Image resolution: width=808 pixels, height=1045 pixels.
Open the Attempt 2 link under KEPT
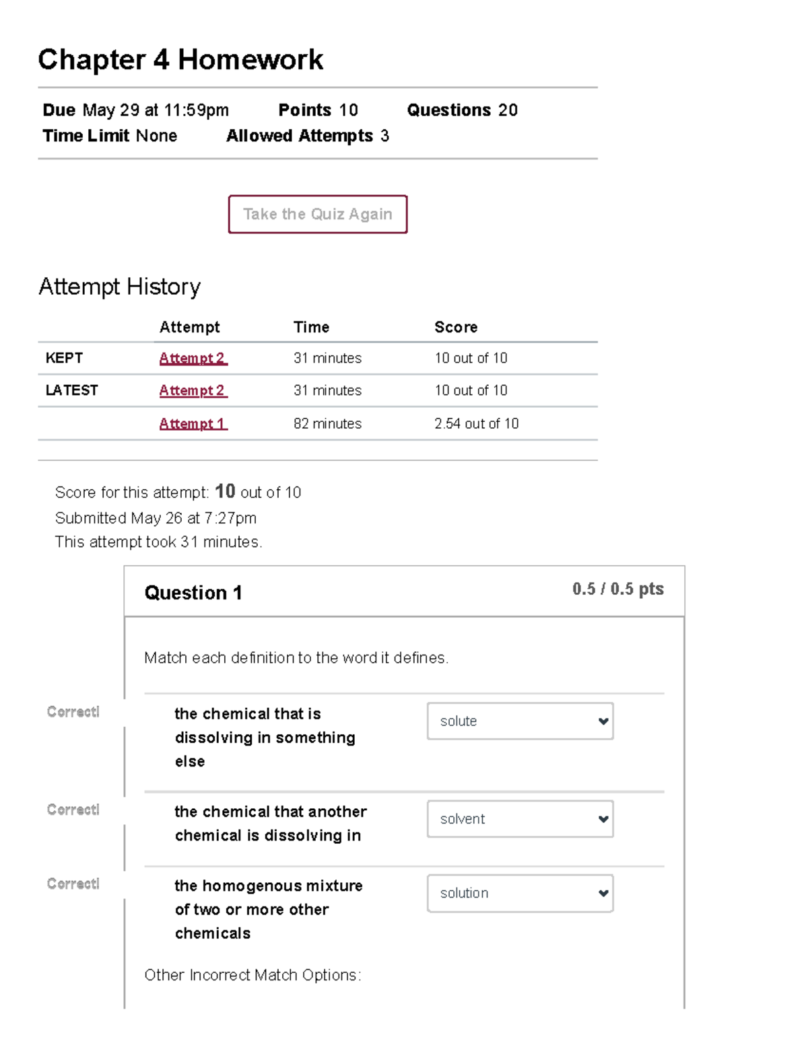click(x=193, y=358)
